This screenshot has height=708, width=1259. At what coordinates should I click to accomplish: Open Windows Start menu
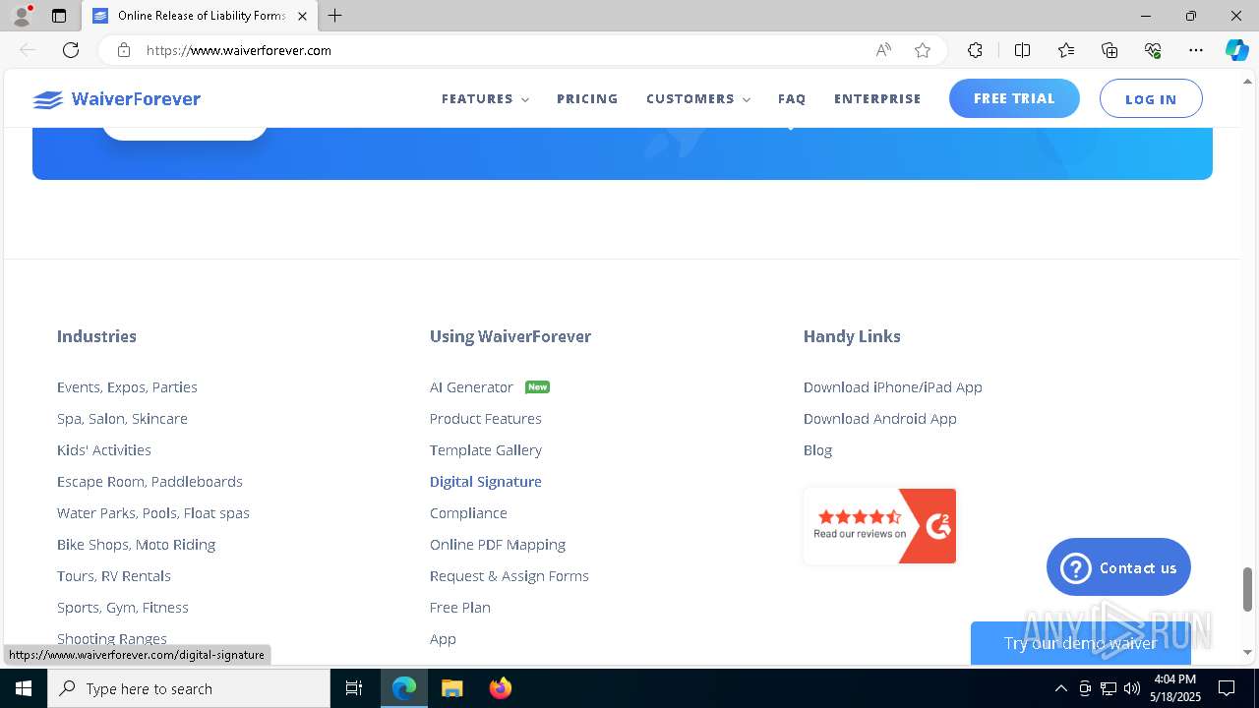(x=24, y=688)
